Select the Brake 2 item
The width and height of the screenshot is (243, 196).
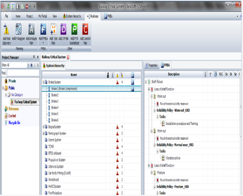55,95
